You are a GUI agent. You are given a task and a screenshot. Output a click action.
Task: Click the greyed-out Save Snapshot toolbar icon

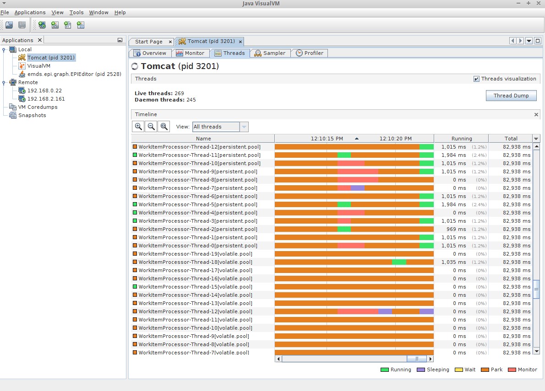tap(22, 25)
